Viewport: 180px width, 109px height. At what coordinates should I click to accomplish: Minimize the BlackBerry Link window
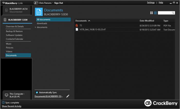pyautogui.click(x=171, y=3)
